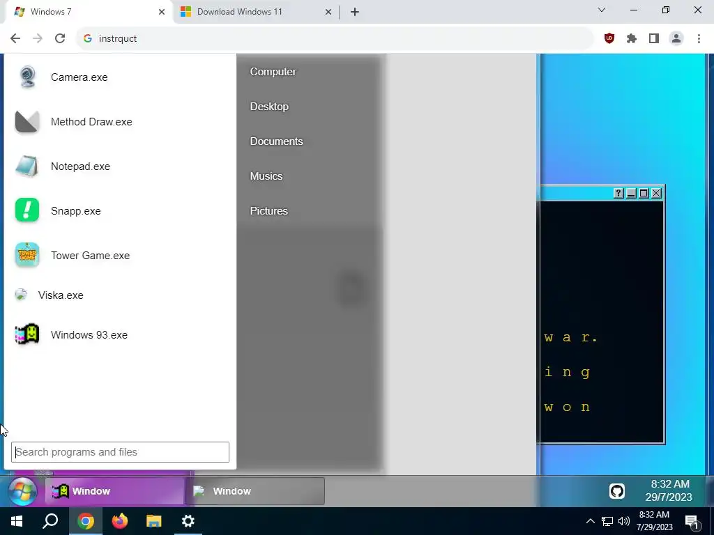Open the Viska.exe small icon
714x535 pixels.
coord(20,295)
